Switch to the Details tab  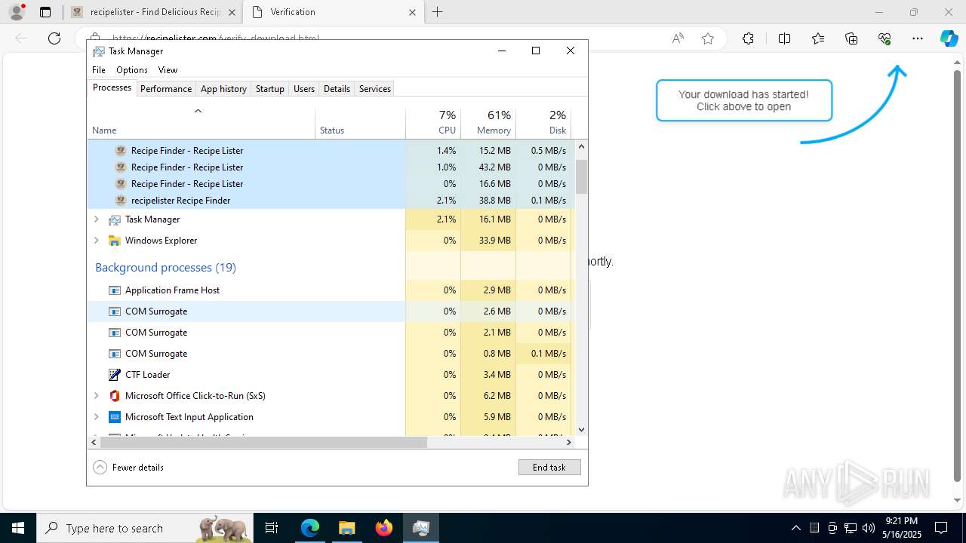coord(337,88)
